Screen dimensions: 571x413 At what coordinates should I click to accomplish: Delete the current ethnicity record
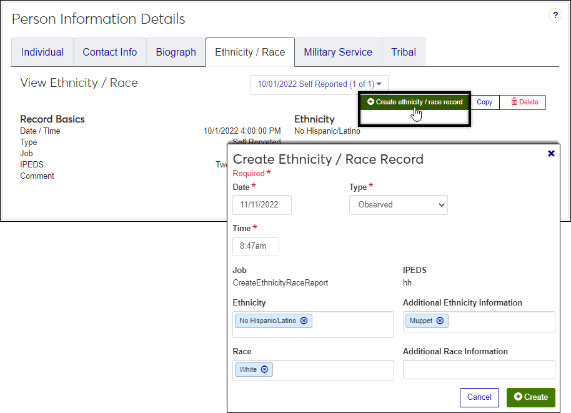pos(524,102)
